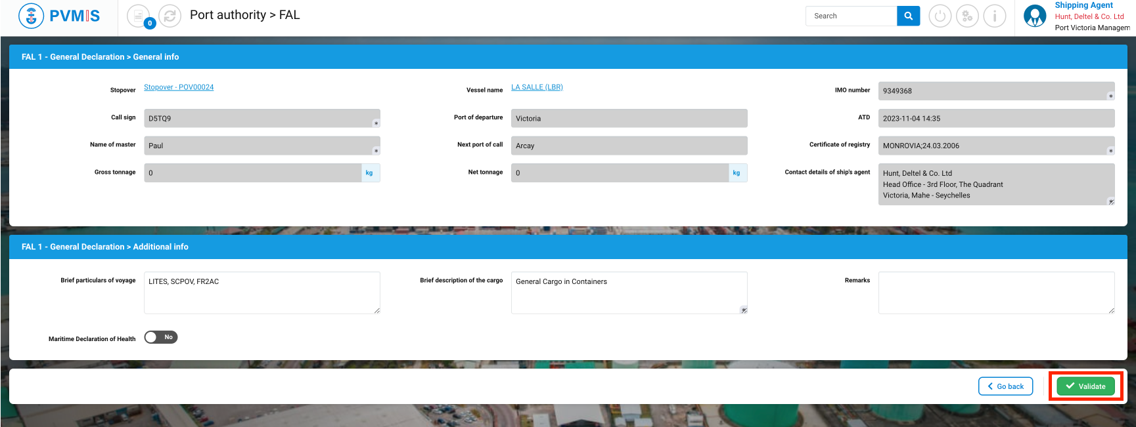The width and height of the screenshot is (1136, 427).
Task: Click the Hunt, Deltel & Co. Ltd name
Action: point(1089,16)
